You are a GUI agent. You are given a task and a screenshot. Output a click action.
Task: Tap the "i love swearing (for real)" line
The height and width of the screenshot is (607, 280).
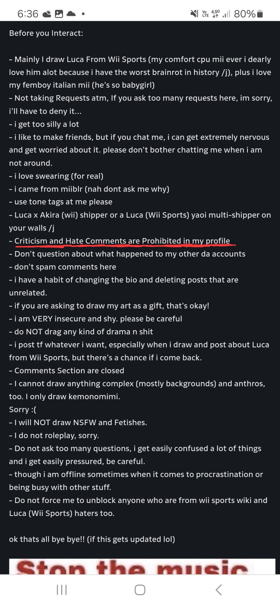click(58, 176)
